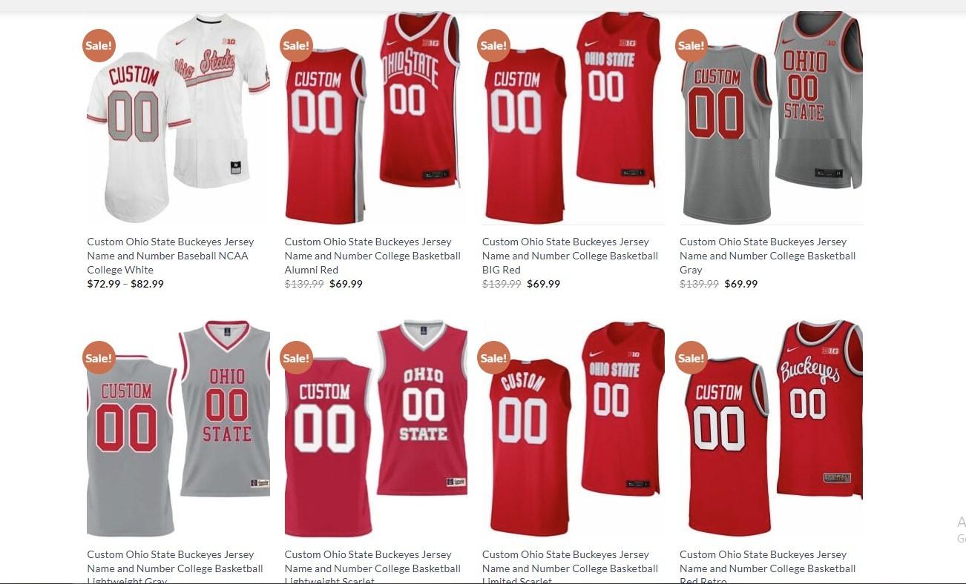Open the gray basketball jersey image, top row
Viewport: 966px width, 584px height.
coord(771,119)
